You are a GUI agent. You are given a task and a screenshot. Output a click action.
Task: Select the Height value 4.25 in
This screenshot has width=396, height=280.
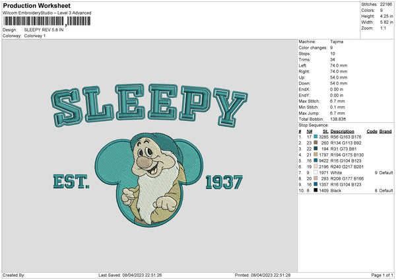(x=386, y=16)
